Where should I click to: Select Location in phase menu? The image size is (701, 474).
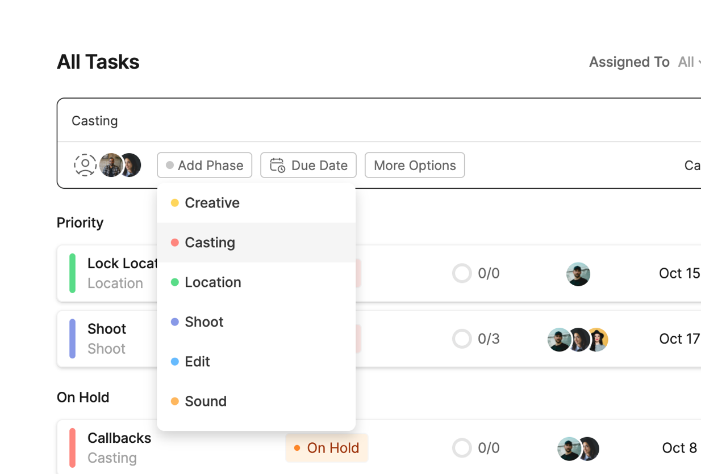tap(212, 282)
